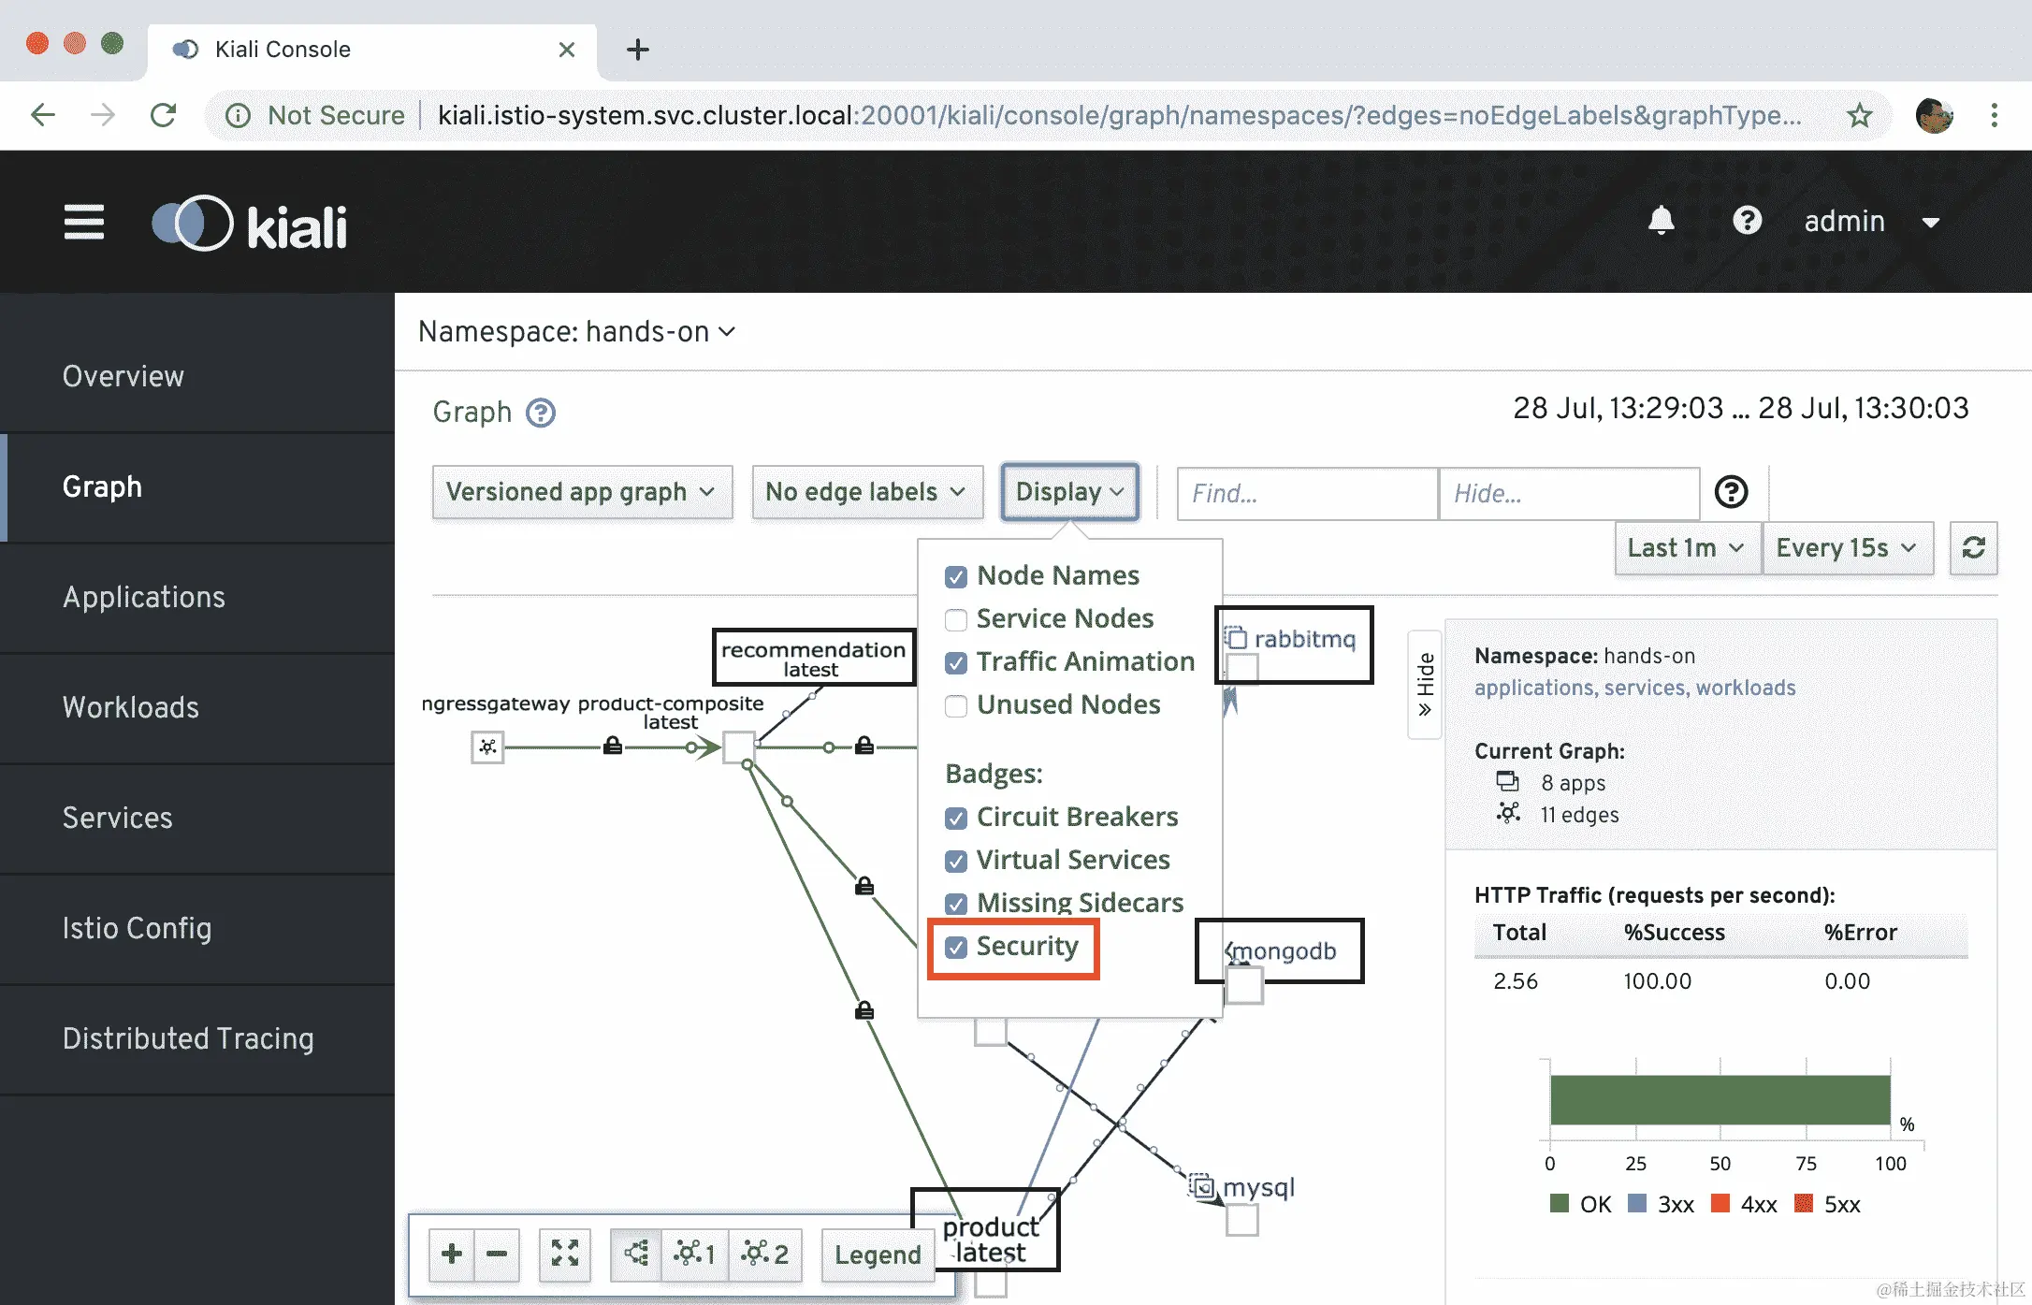Screen dimensions: 2032x1305
Task: Open the applications link in side panel
Action: [1533, 689]
